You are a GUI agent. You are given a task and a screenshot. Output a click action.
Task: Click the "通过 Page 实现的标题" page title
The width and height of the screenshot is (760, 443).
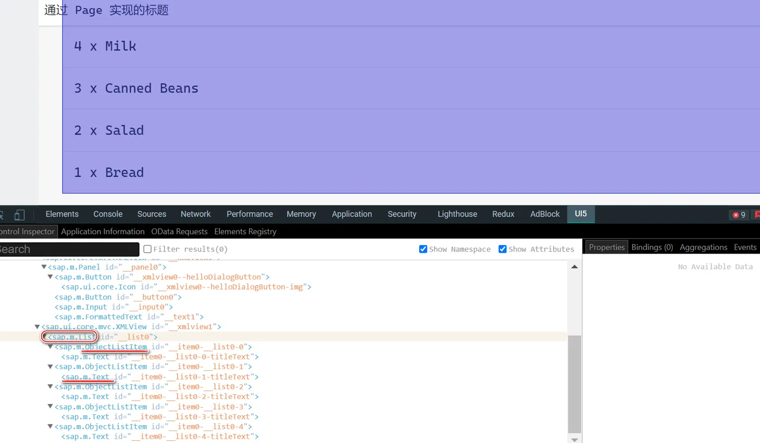106,10
